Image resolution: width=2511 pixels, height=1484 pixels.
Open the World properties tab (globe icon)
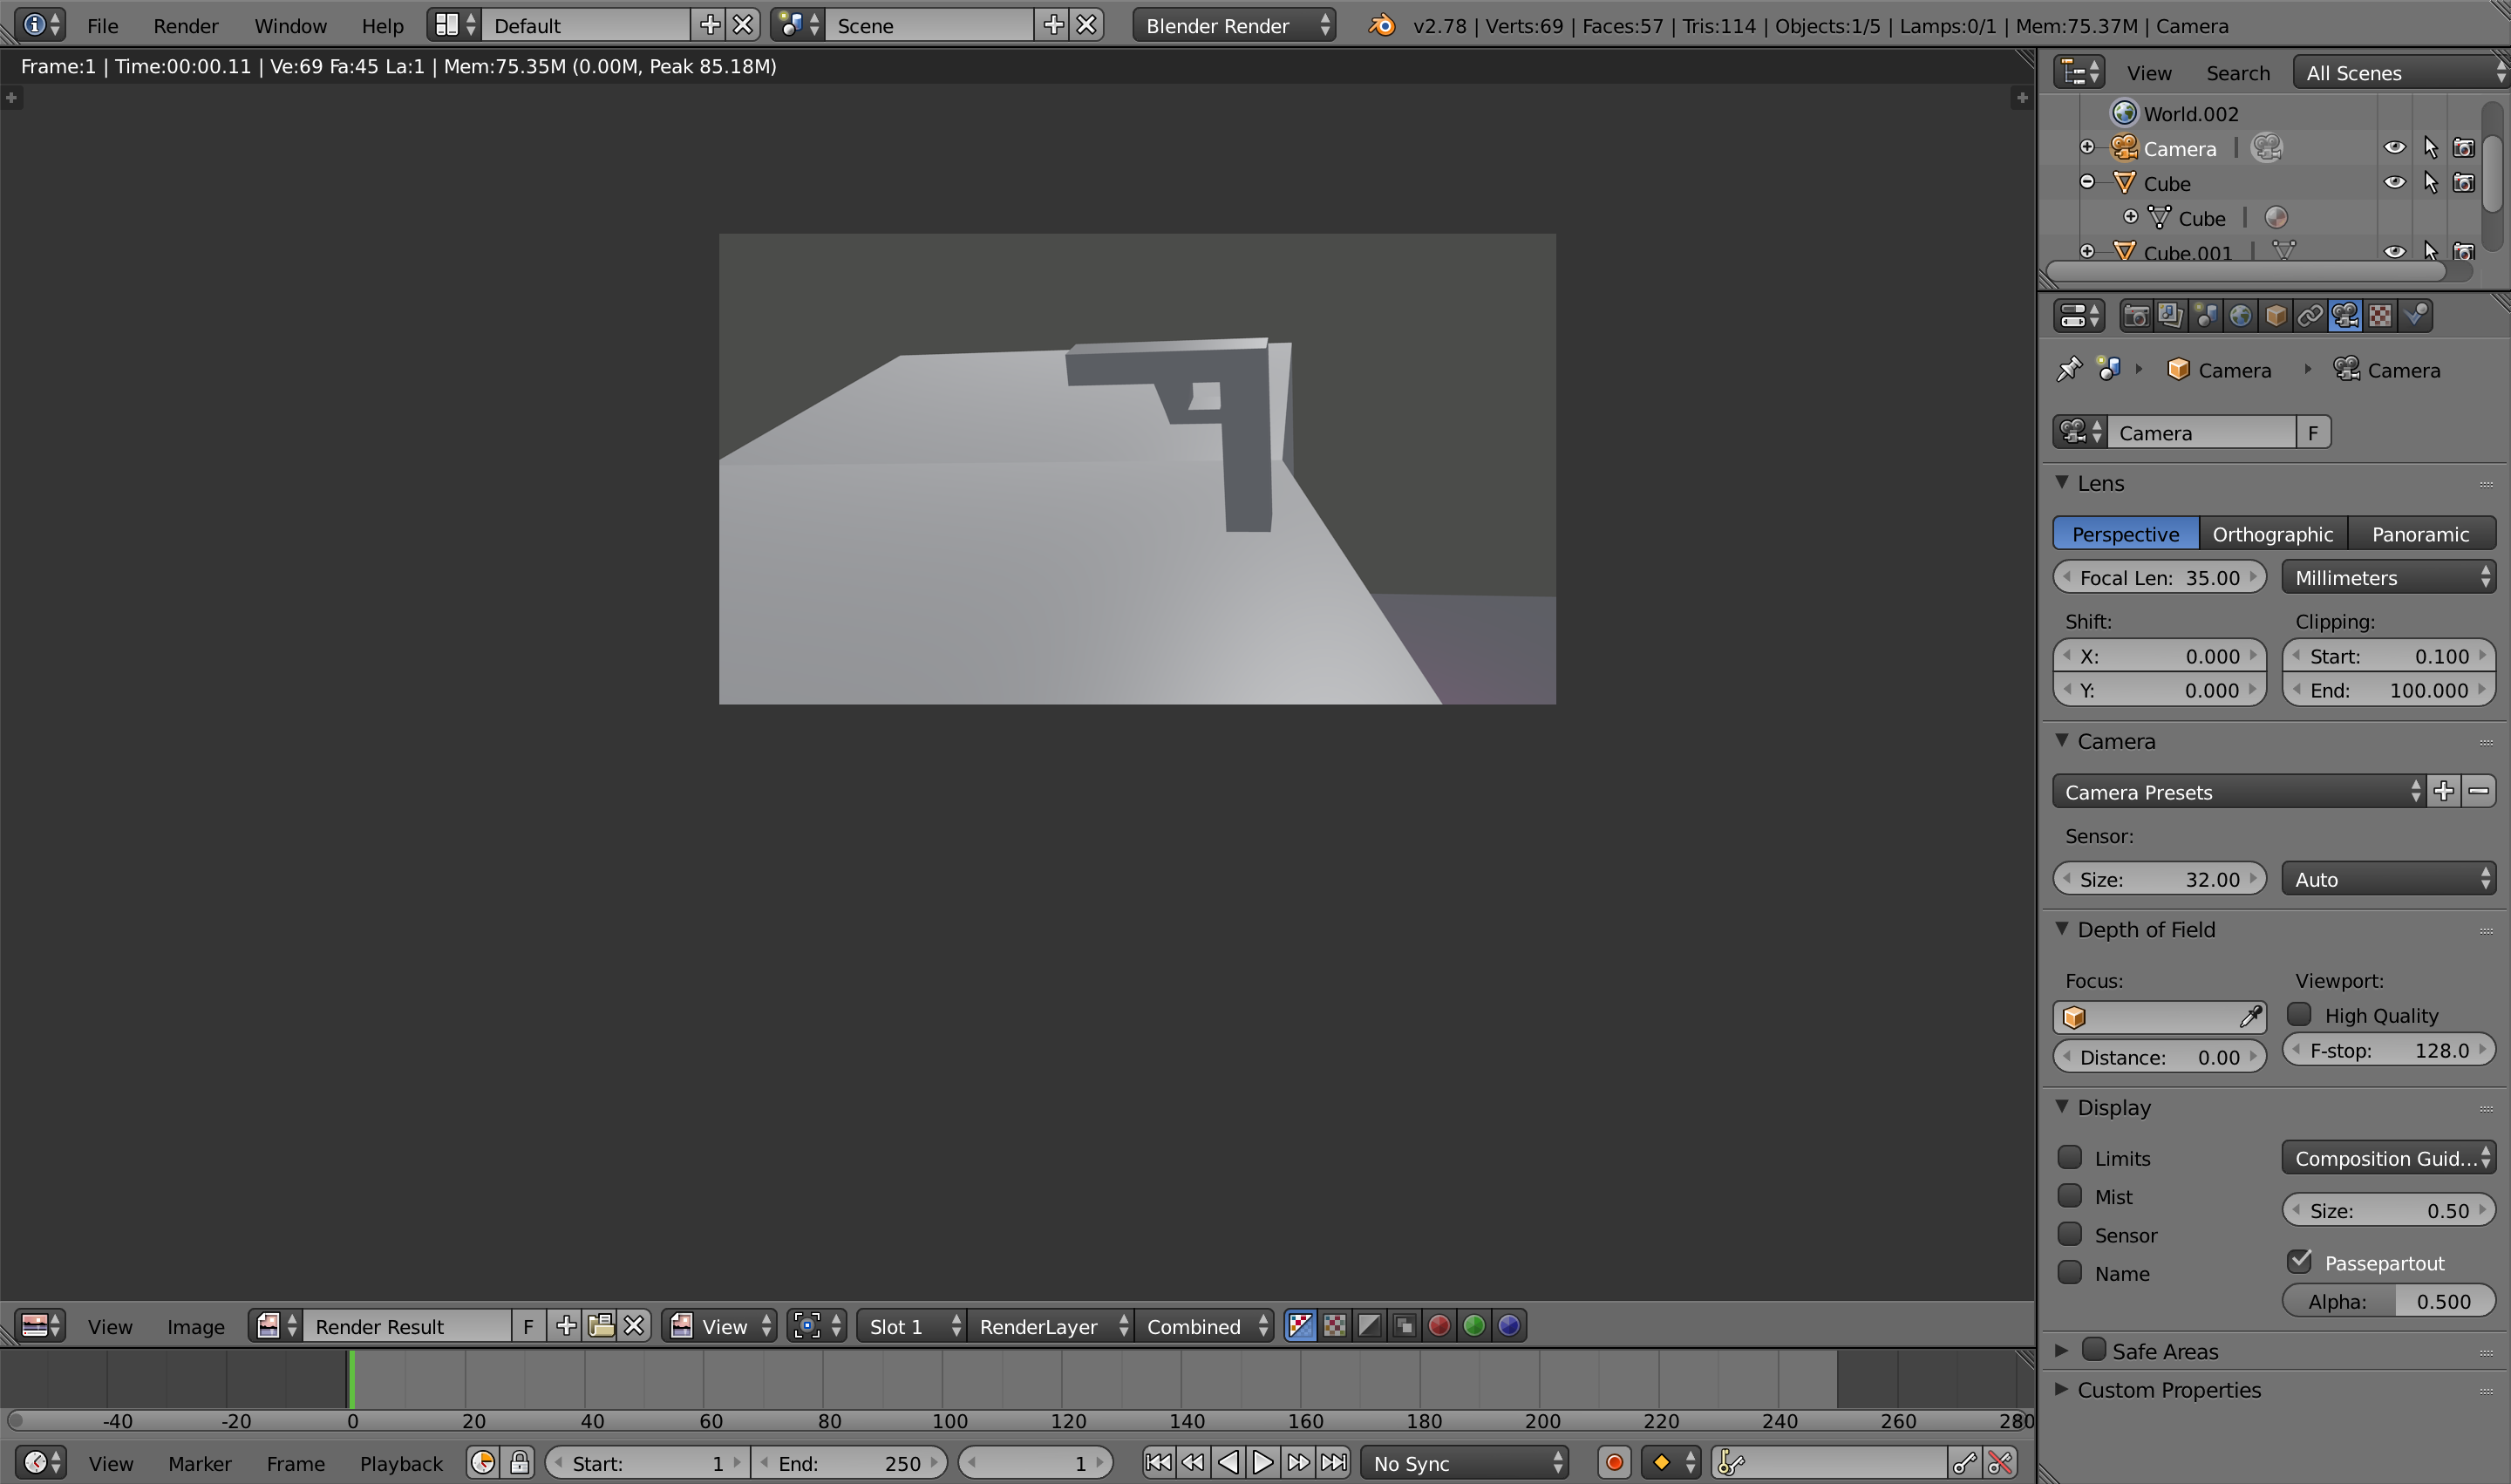point(2240,316)
